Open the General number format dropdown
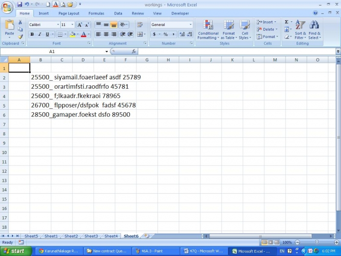This screenshot has height=256, width=341. 191,25
